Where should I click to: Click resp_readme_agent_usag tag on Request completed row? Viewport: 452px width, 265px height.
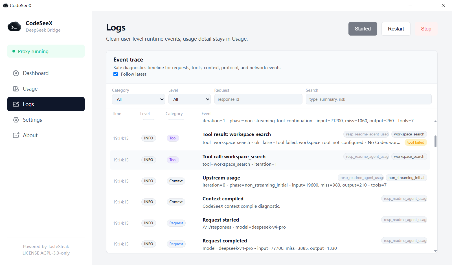(x=404, y=241)
